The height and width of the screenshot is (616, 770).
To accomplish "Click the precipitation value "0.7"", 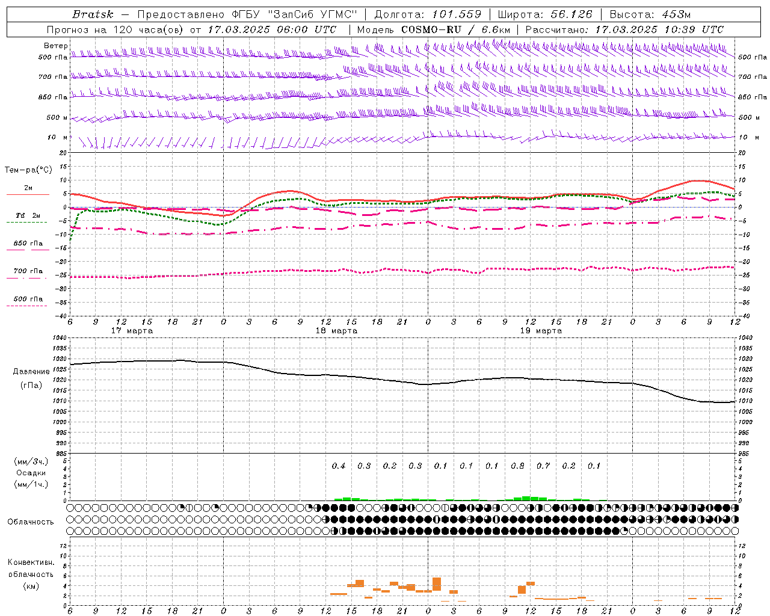I will point(543,466).
